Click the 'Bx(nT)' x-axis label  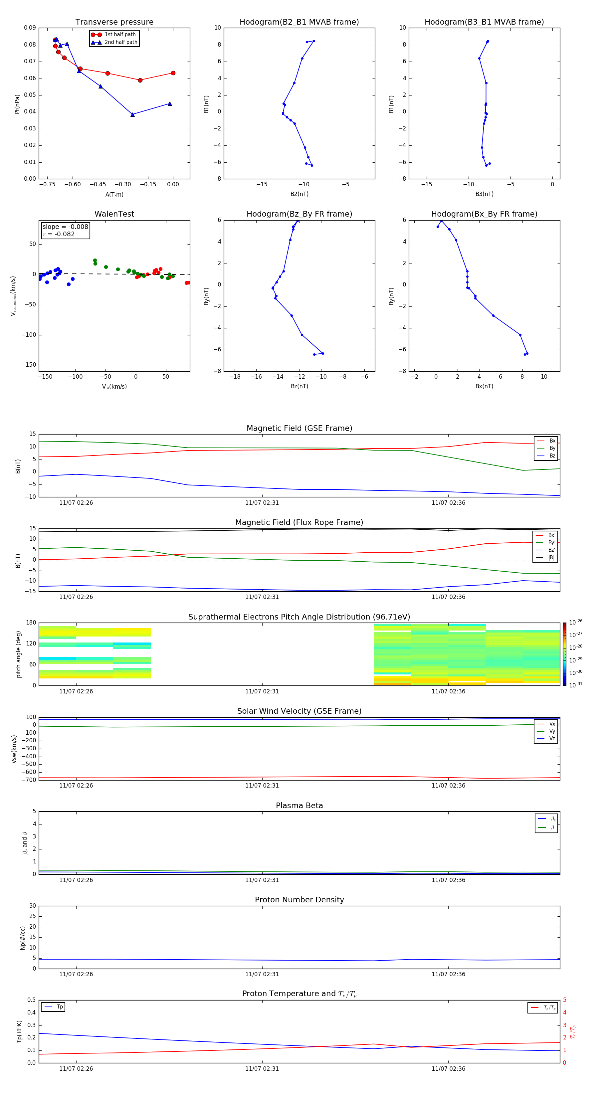click(x=484, y=387)
